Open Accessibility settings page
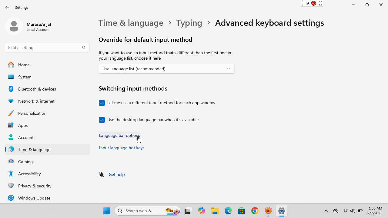Screen dimensions: 388x218 (29, 174)
